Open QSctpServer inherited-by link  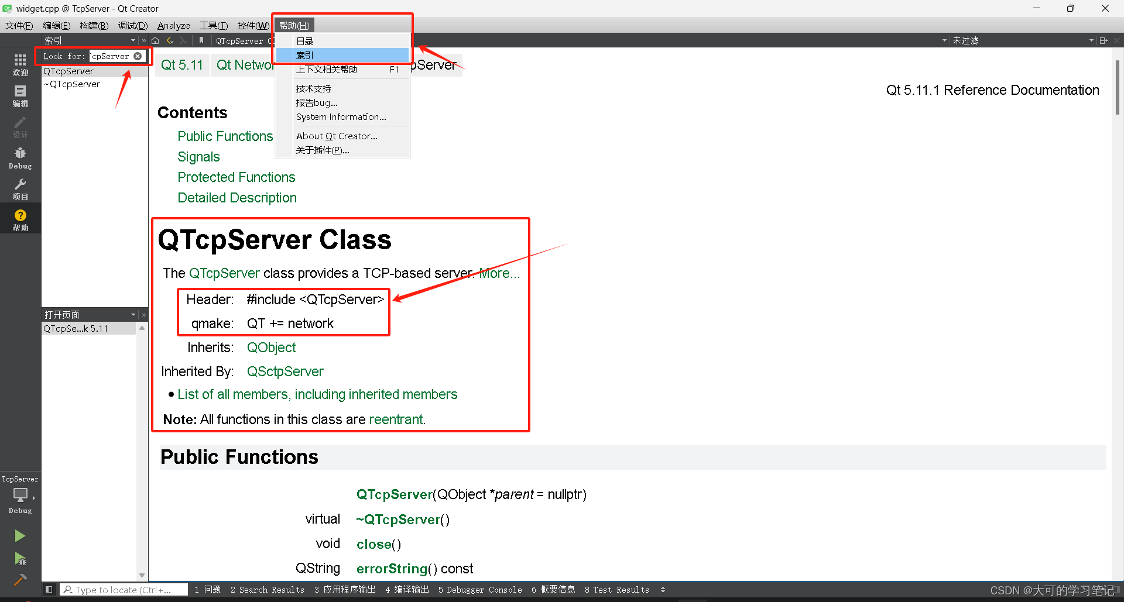(x=285, y=371)
